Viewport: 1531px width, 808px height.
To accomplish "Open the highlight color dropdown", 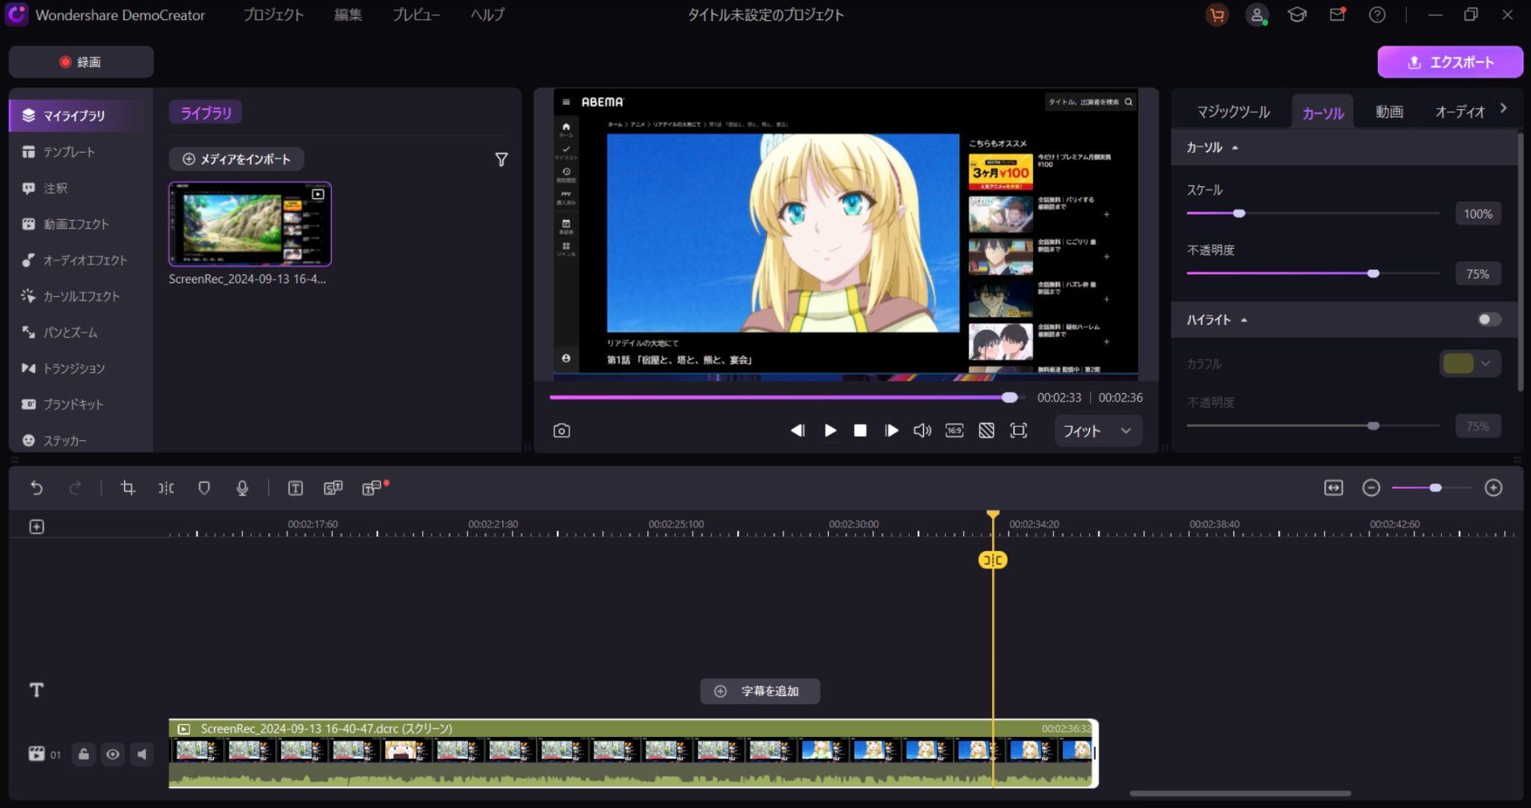I will pos(1470,364).
